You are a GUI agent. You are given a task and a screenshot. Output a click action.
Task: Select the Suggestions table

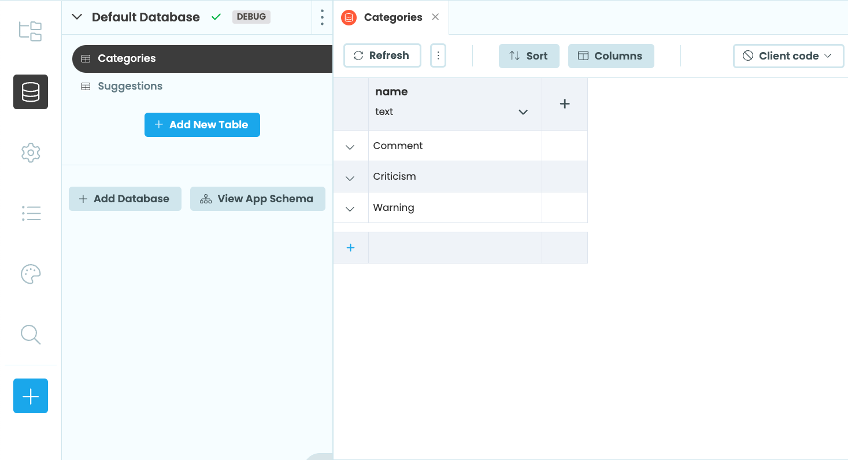tap(130, 86)
